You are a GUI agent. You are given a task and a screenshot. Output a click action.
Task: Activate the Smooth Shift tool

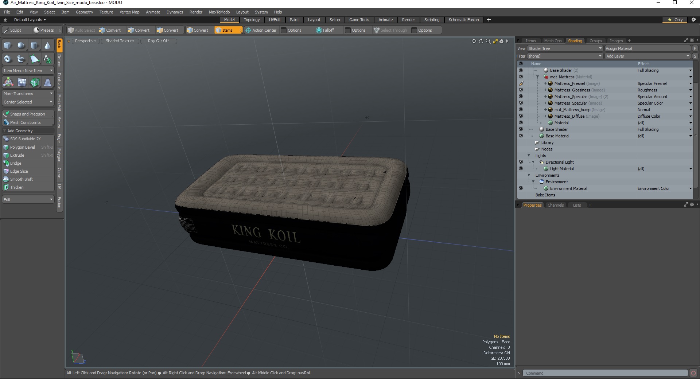[x=28, y=179]
